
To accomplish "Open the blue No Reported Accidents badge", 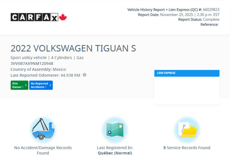I will point(41,85).
